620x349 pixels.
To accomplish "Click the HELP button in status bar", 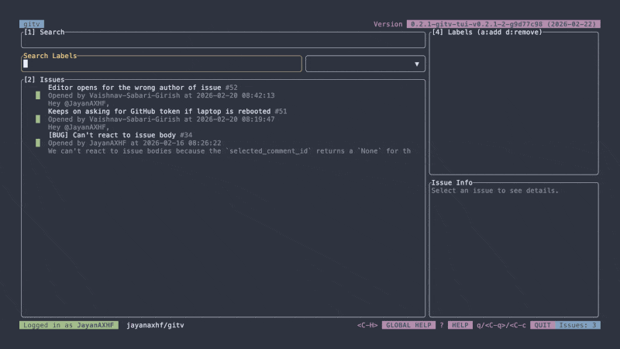I will (460, 325).
